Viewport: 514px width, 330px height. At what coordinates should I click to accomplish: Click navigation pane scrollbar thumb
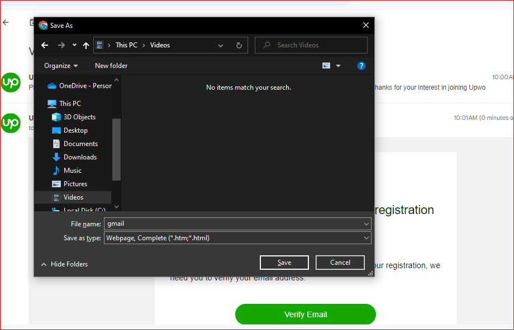pos(116,149)
